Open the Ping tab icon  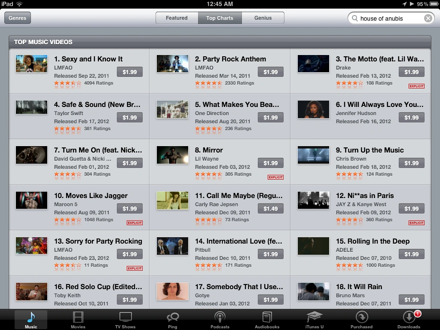coord(173,318)
